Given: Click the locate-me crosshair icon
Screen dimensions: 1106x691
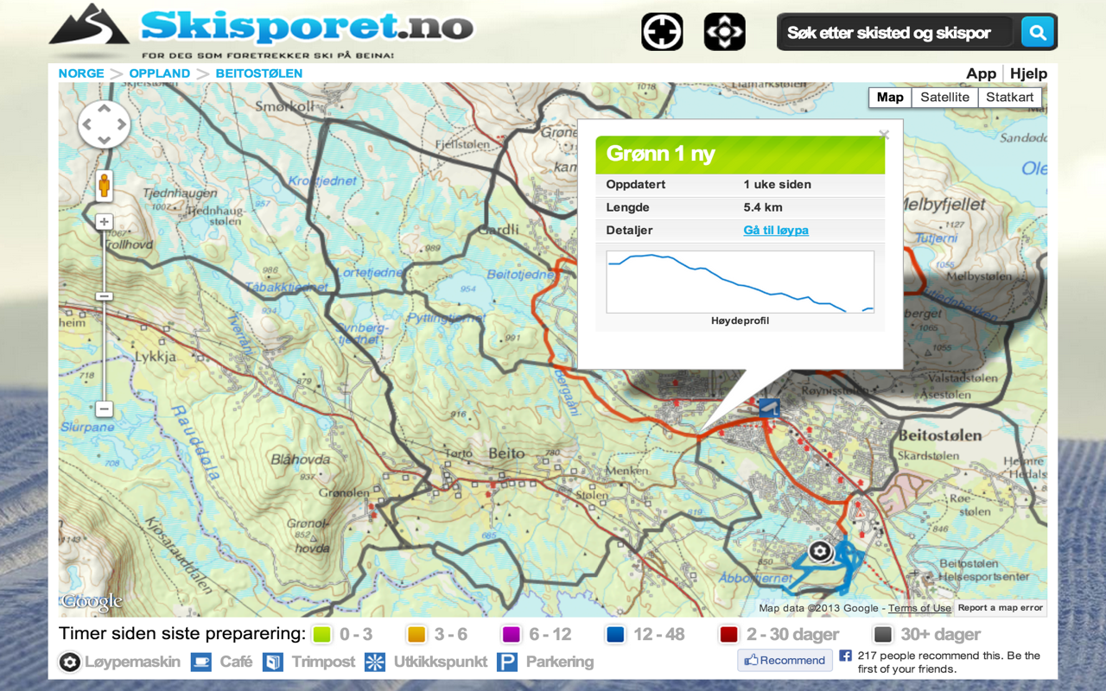Looking at the screenshot, I should (662, 32).
